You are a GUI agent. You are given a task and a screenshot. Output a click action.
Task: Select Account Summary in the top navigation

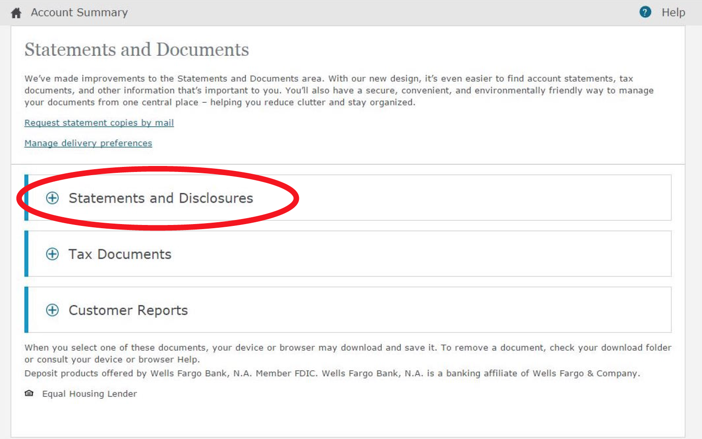(79, 12)
